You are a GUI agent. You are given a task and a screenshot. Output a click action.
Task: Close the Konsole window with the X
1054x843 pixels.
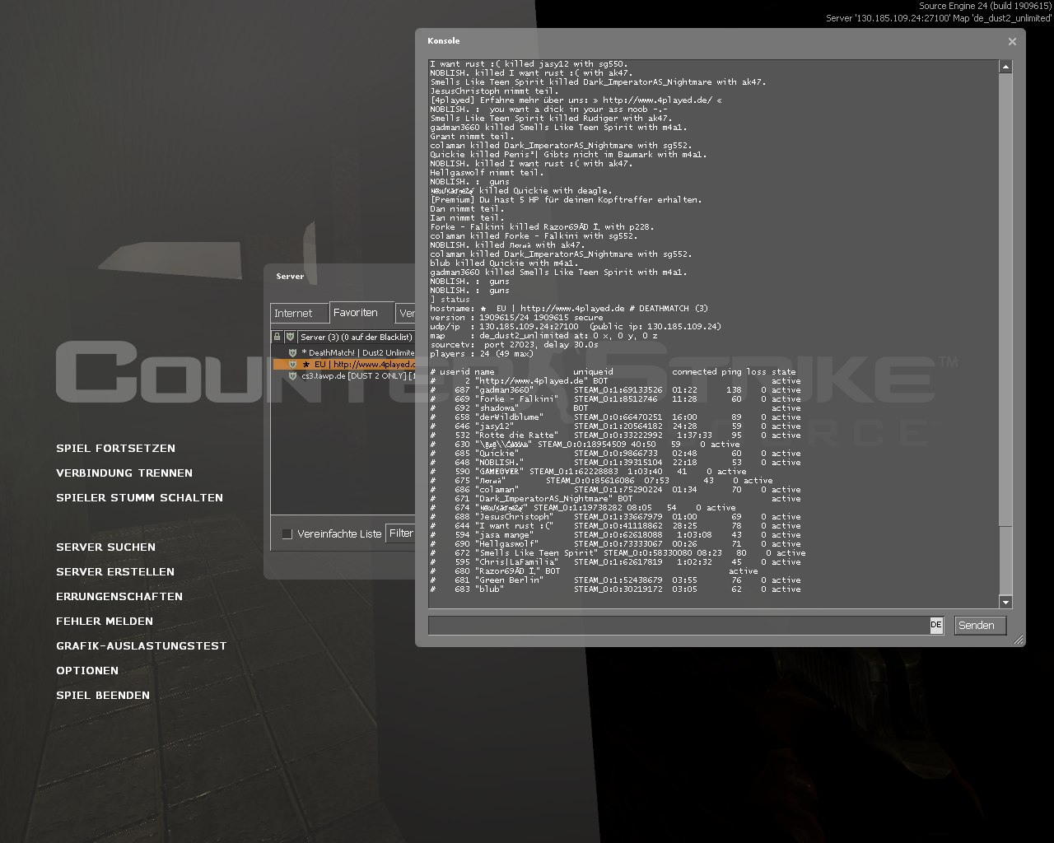coord(1012,41)
